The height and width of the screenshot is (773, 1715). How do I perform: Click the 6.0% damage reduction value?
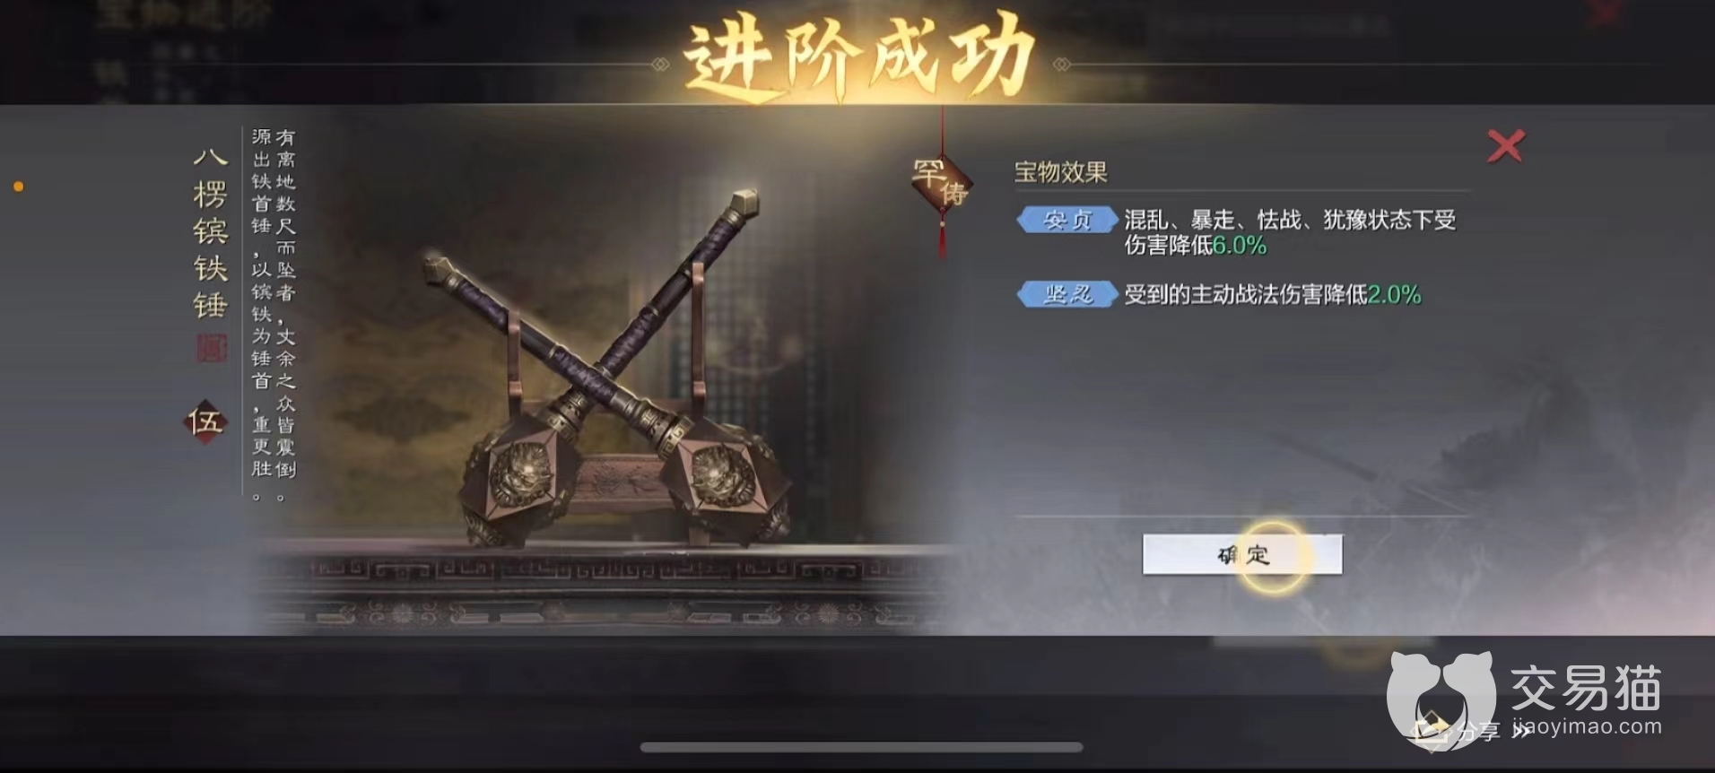[x=1239, y=245]
